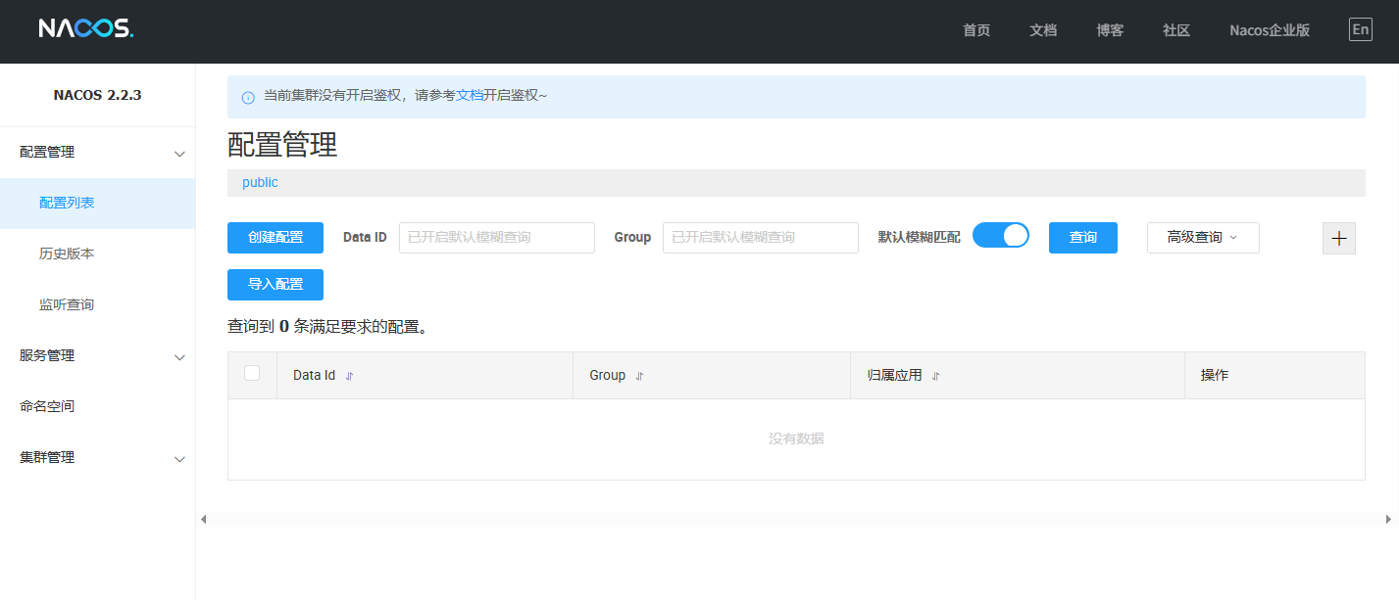
Task: Follow the 文档 link in the auth notice
Action: click(470, 96)
